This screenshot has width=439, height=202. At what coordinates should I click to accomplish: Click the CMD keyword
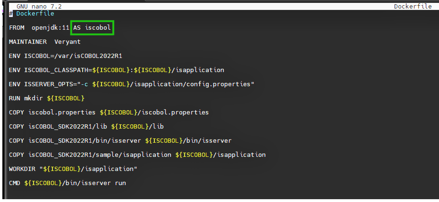15,183
